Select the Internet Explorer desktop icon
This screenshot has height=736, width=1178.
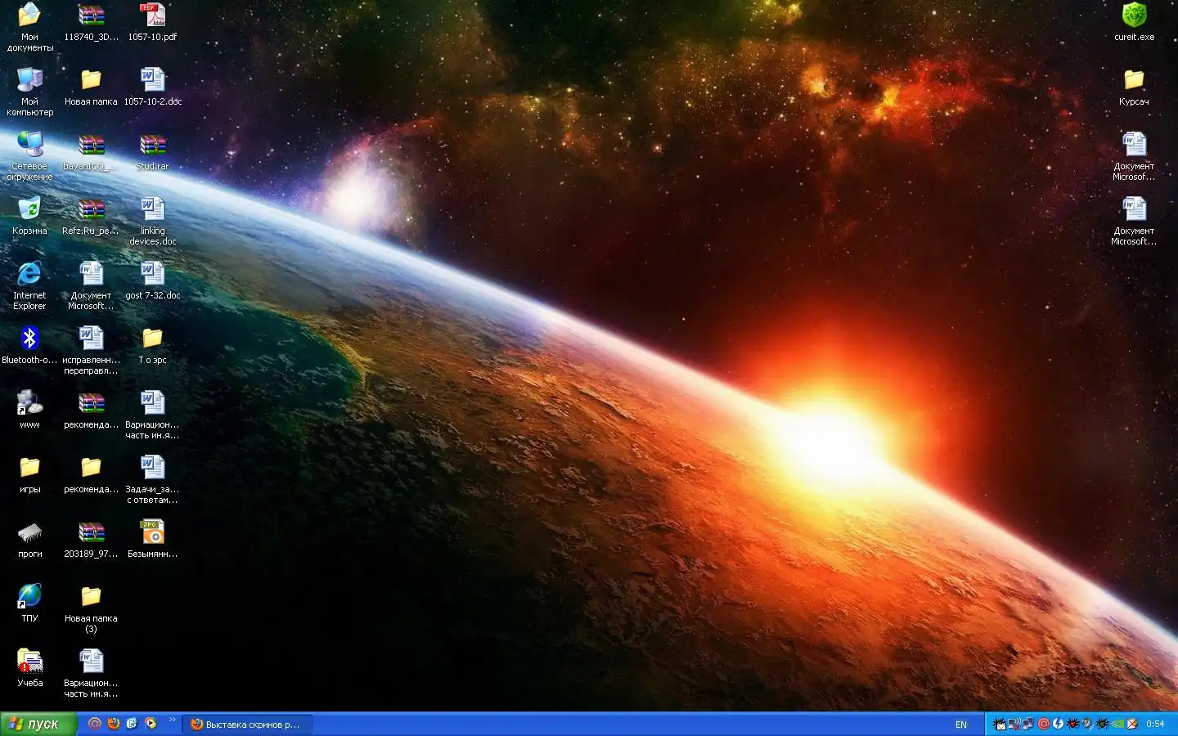point(29,274)
